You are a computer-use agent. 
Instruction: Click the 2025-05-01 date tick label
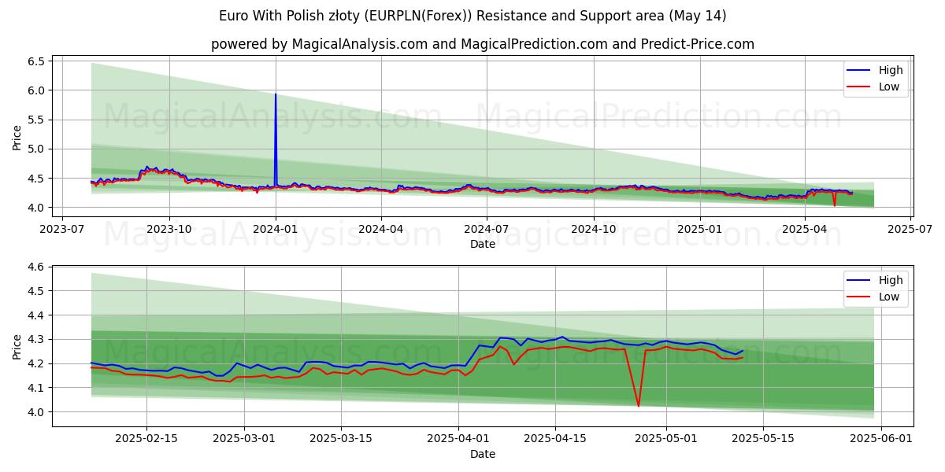667,438
